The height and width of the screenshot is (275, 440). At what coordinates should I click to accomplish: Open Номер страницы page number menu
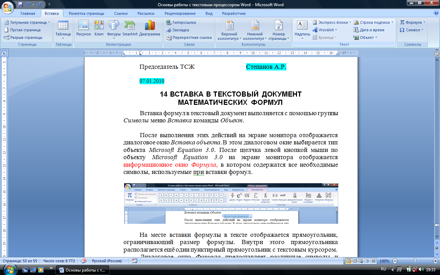(x=279, y=30)
